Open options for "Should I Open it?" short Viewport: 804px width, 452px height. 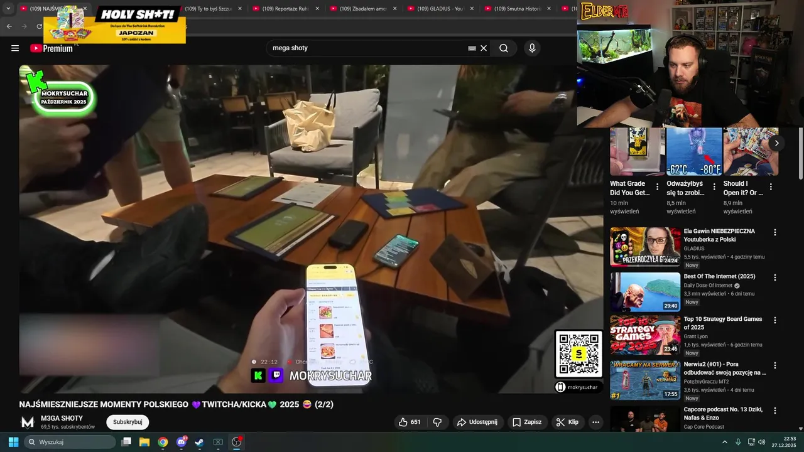pyautogui.click(x=771, y=187)
